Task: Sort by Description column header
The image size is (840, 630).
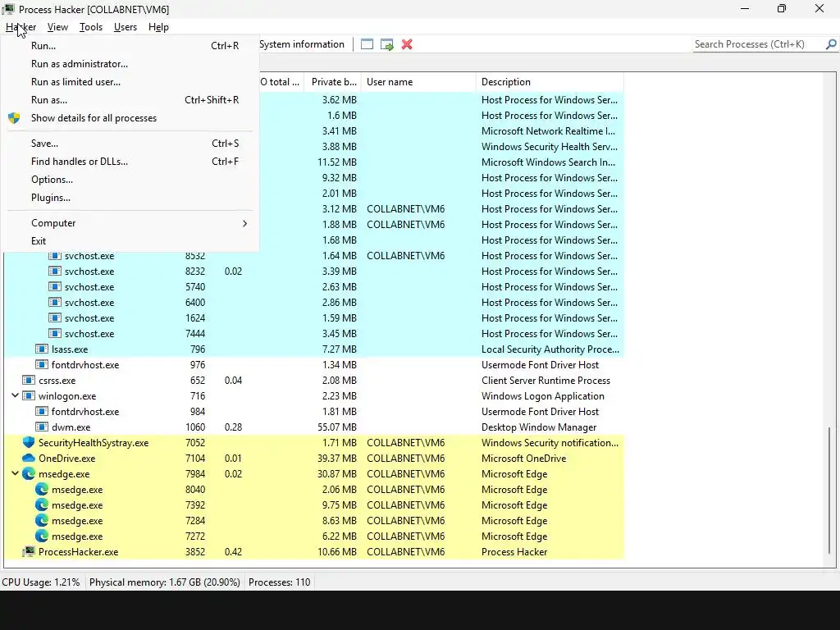Action: click(x=550, y=82)
